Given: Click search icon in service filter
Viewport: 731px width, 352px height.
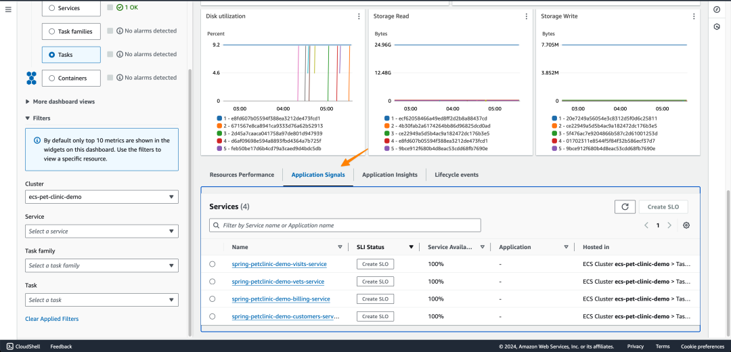Looking at the screenshot, I should [x=217, y=225].
